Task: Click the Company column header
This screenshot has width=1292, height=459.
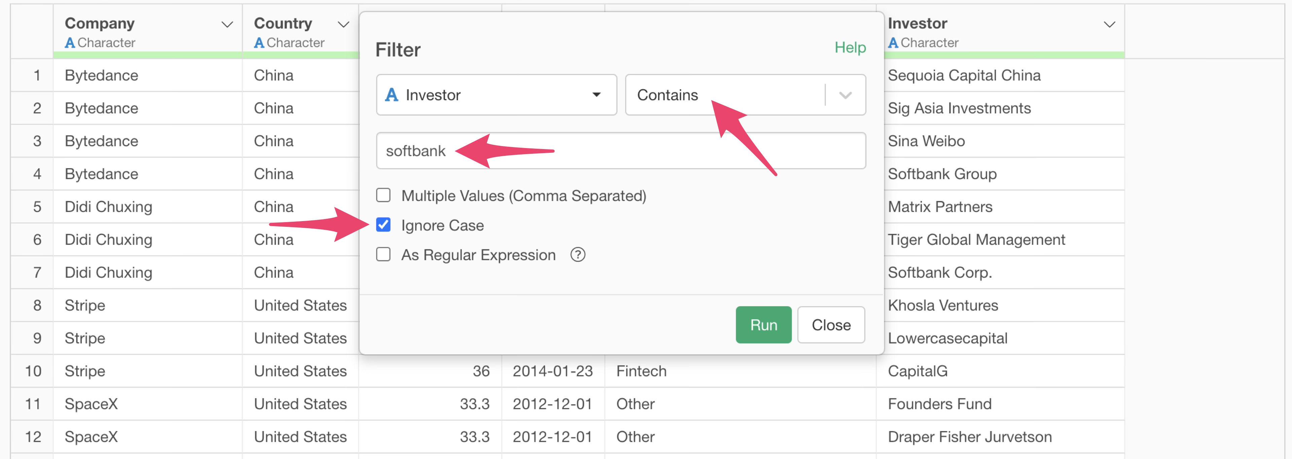Action: click(148, 31)
